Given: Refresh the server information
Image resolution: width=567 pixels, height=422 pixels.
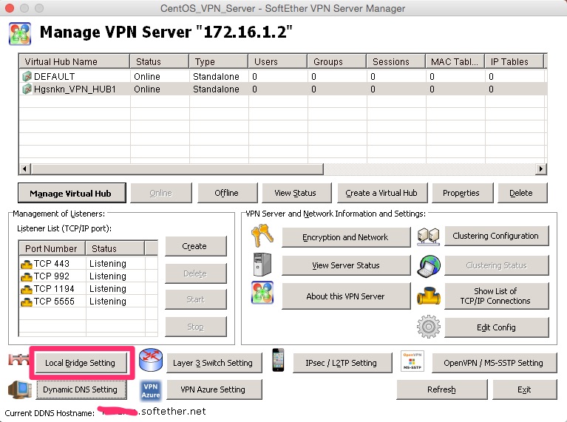Looking at the screenshot, I should click(x=442, y=389).
